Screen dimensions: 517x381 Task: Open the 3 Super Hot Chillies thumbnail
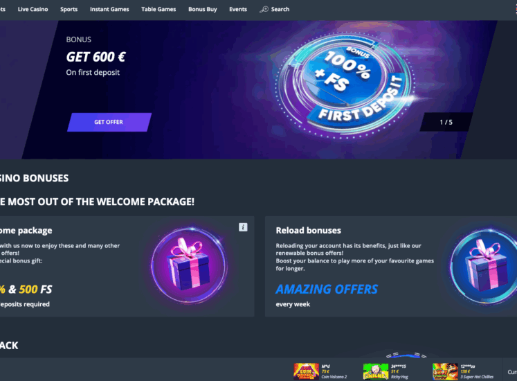tap(445, 371)
